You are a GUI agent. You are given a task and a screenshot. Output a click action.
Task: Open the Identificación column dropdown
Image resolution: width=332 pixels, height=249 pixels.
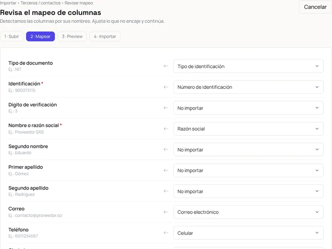click(x=248, y=87)
